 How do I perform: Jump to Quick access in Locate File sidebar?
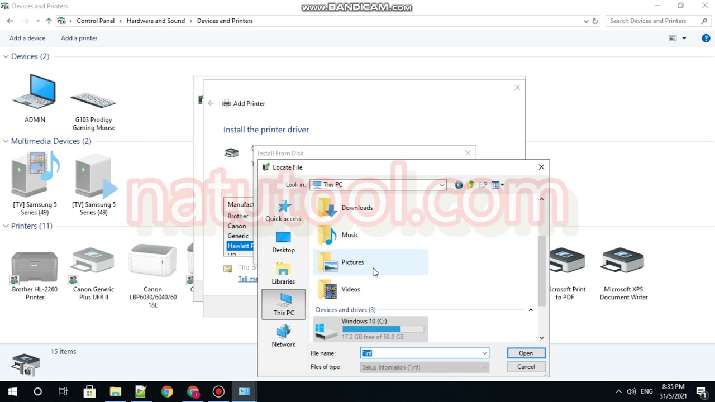283,211
